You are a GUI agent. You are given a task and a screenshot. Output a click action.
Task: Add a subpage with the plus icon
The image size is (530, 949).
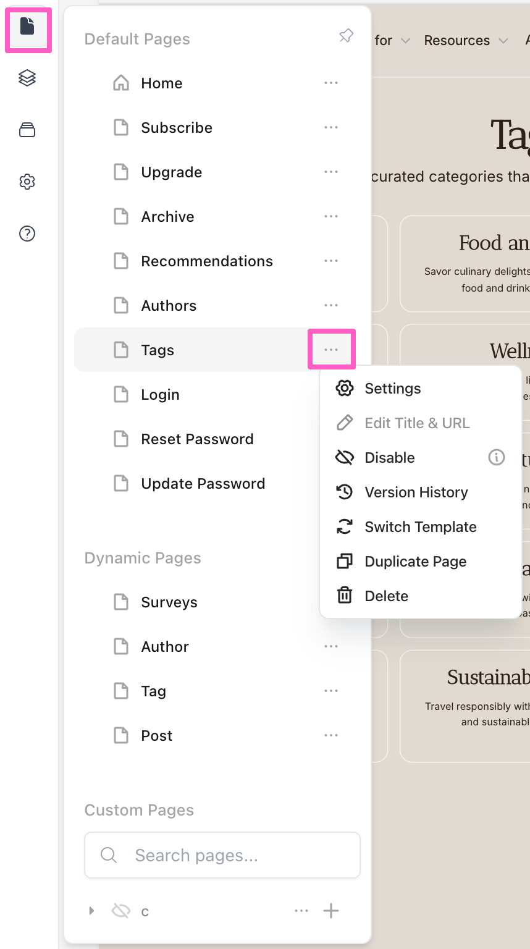click(x=331, y=911)
